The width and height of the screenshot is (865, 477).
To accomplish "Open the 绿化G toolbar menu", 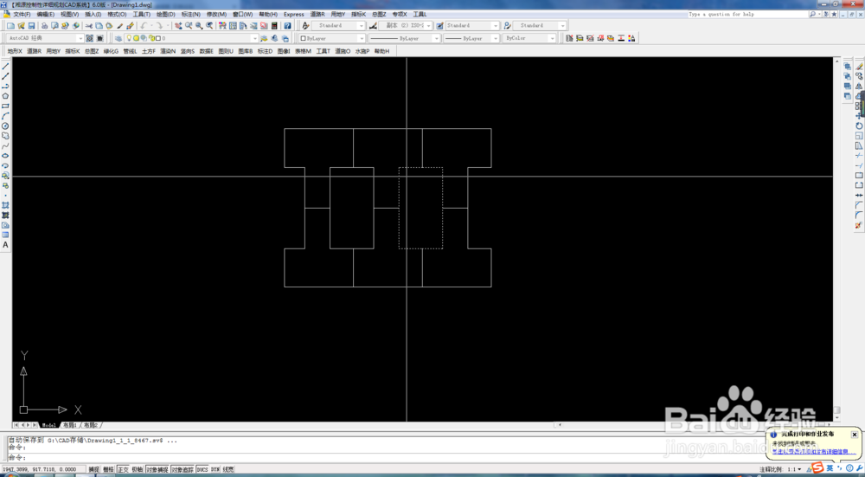I will (111, 51).
